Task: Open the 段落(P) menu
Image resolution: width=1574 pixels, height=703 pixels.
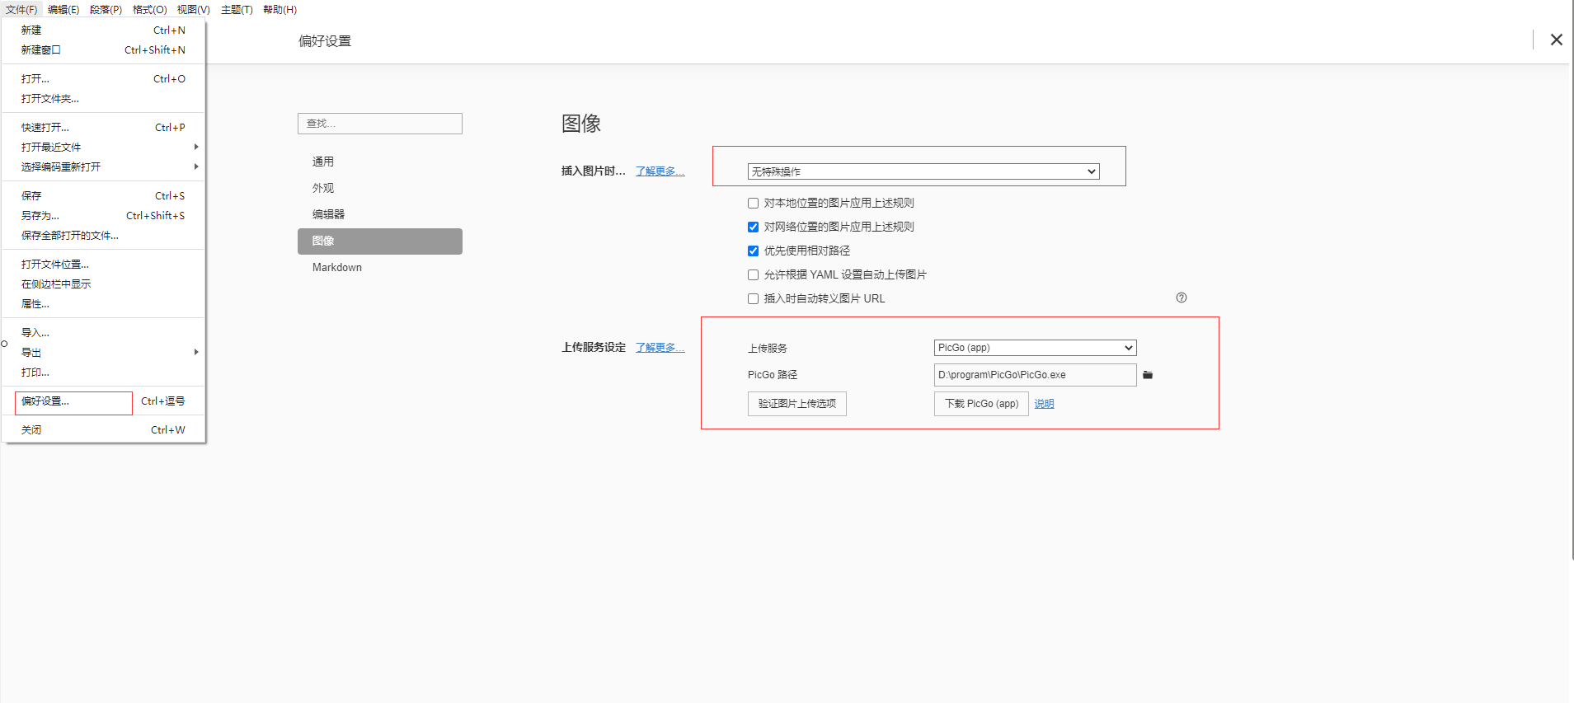Action: click(x=106, y=10)
